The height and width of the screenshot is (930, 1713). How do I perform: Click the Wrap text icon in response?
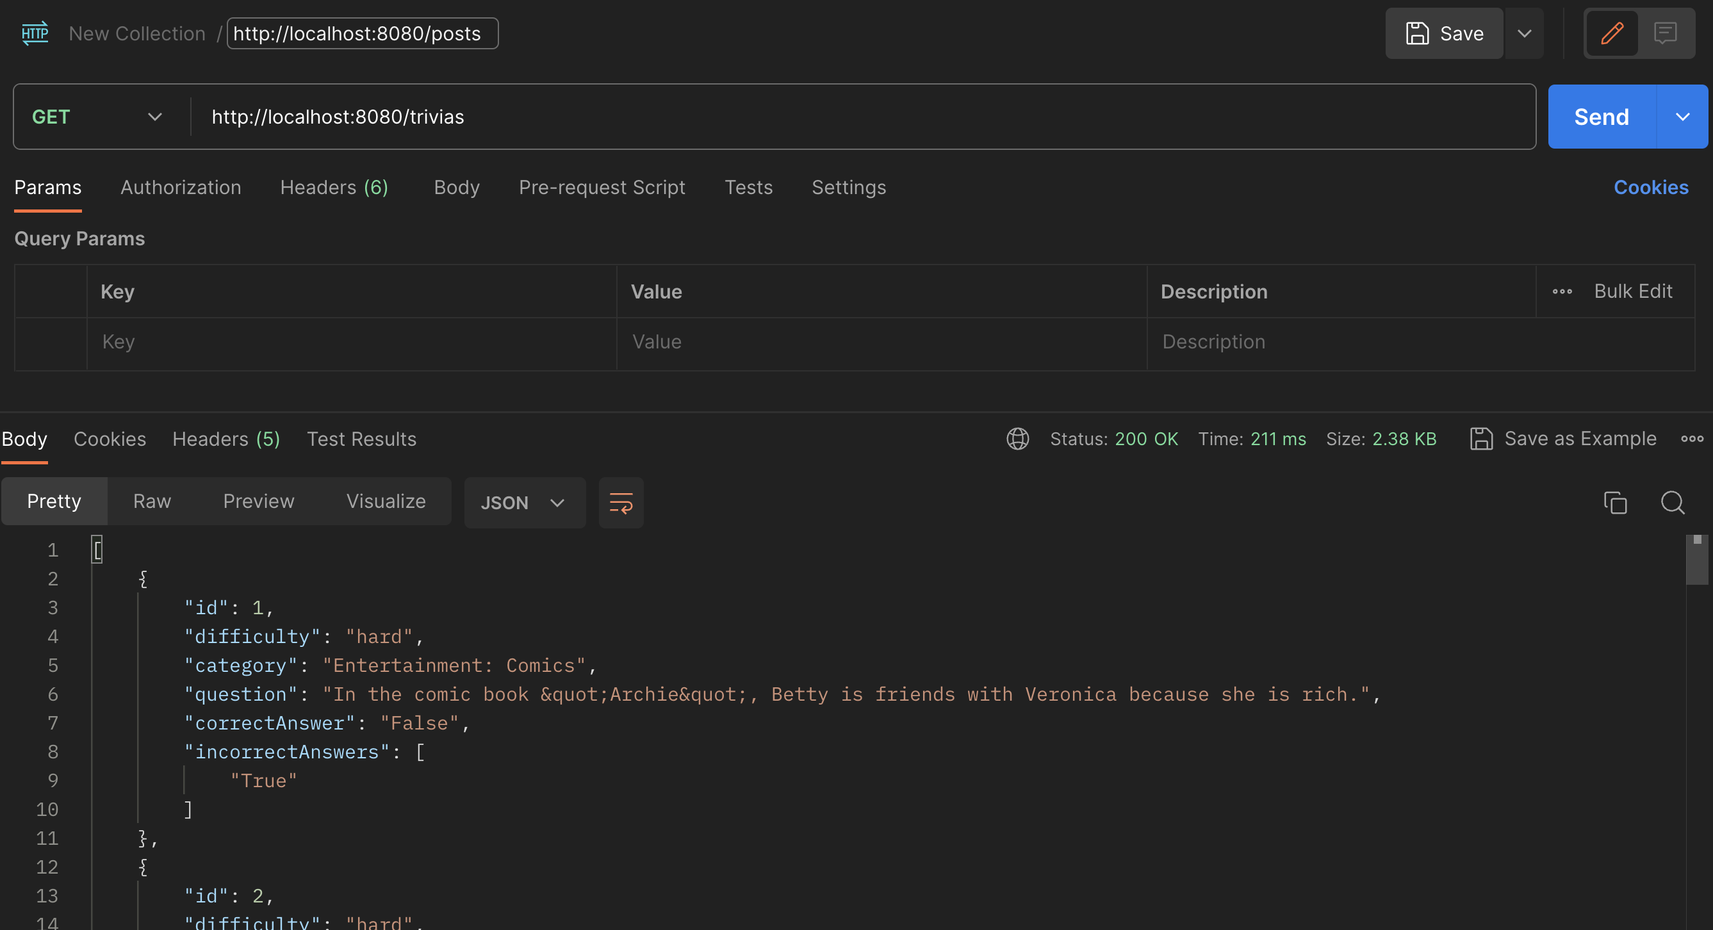tap(622, 502)
